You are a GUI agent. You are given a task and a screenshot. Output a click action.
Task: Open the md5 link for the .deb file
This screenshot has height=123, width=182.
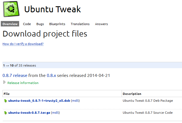pyautogui.click(x=75, y=101)
